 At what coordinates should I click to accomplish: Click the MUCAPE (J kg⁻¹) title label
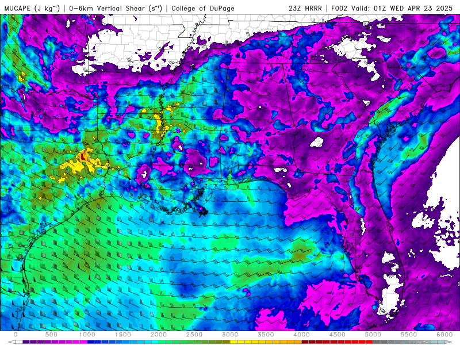(x=32, y=9)
